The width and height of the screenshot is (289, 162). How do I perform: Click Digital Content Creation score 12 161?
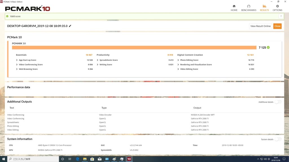250,55
